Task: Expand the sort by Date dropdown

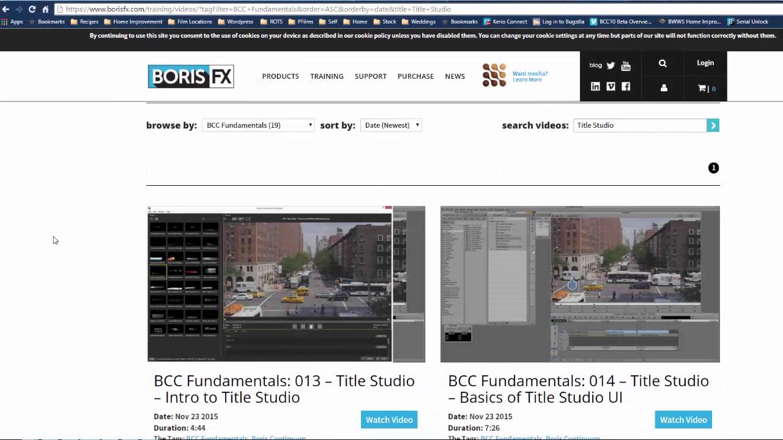Action: point(391,125)
